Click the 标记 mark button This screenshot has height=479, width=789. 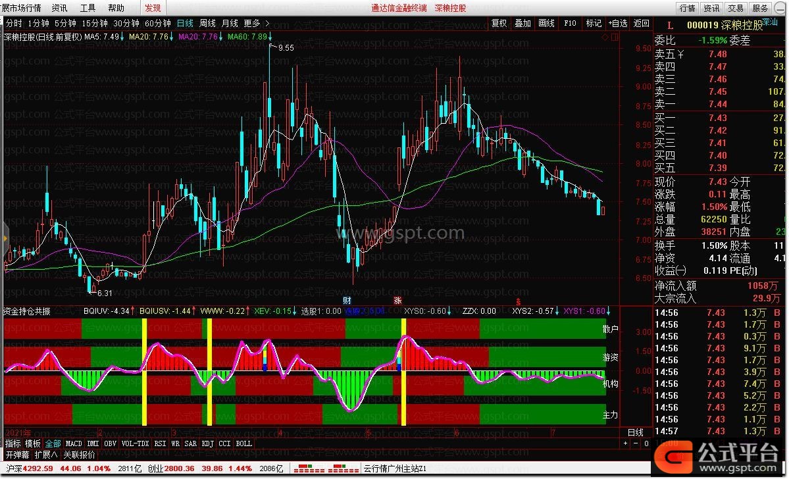pos(594,23)
